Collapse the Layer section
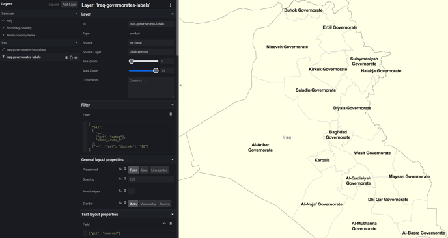The width and height of the screenshot is (448, 238). pos(173,14)
